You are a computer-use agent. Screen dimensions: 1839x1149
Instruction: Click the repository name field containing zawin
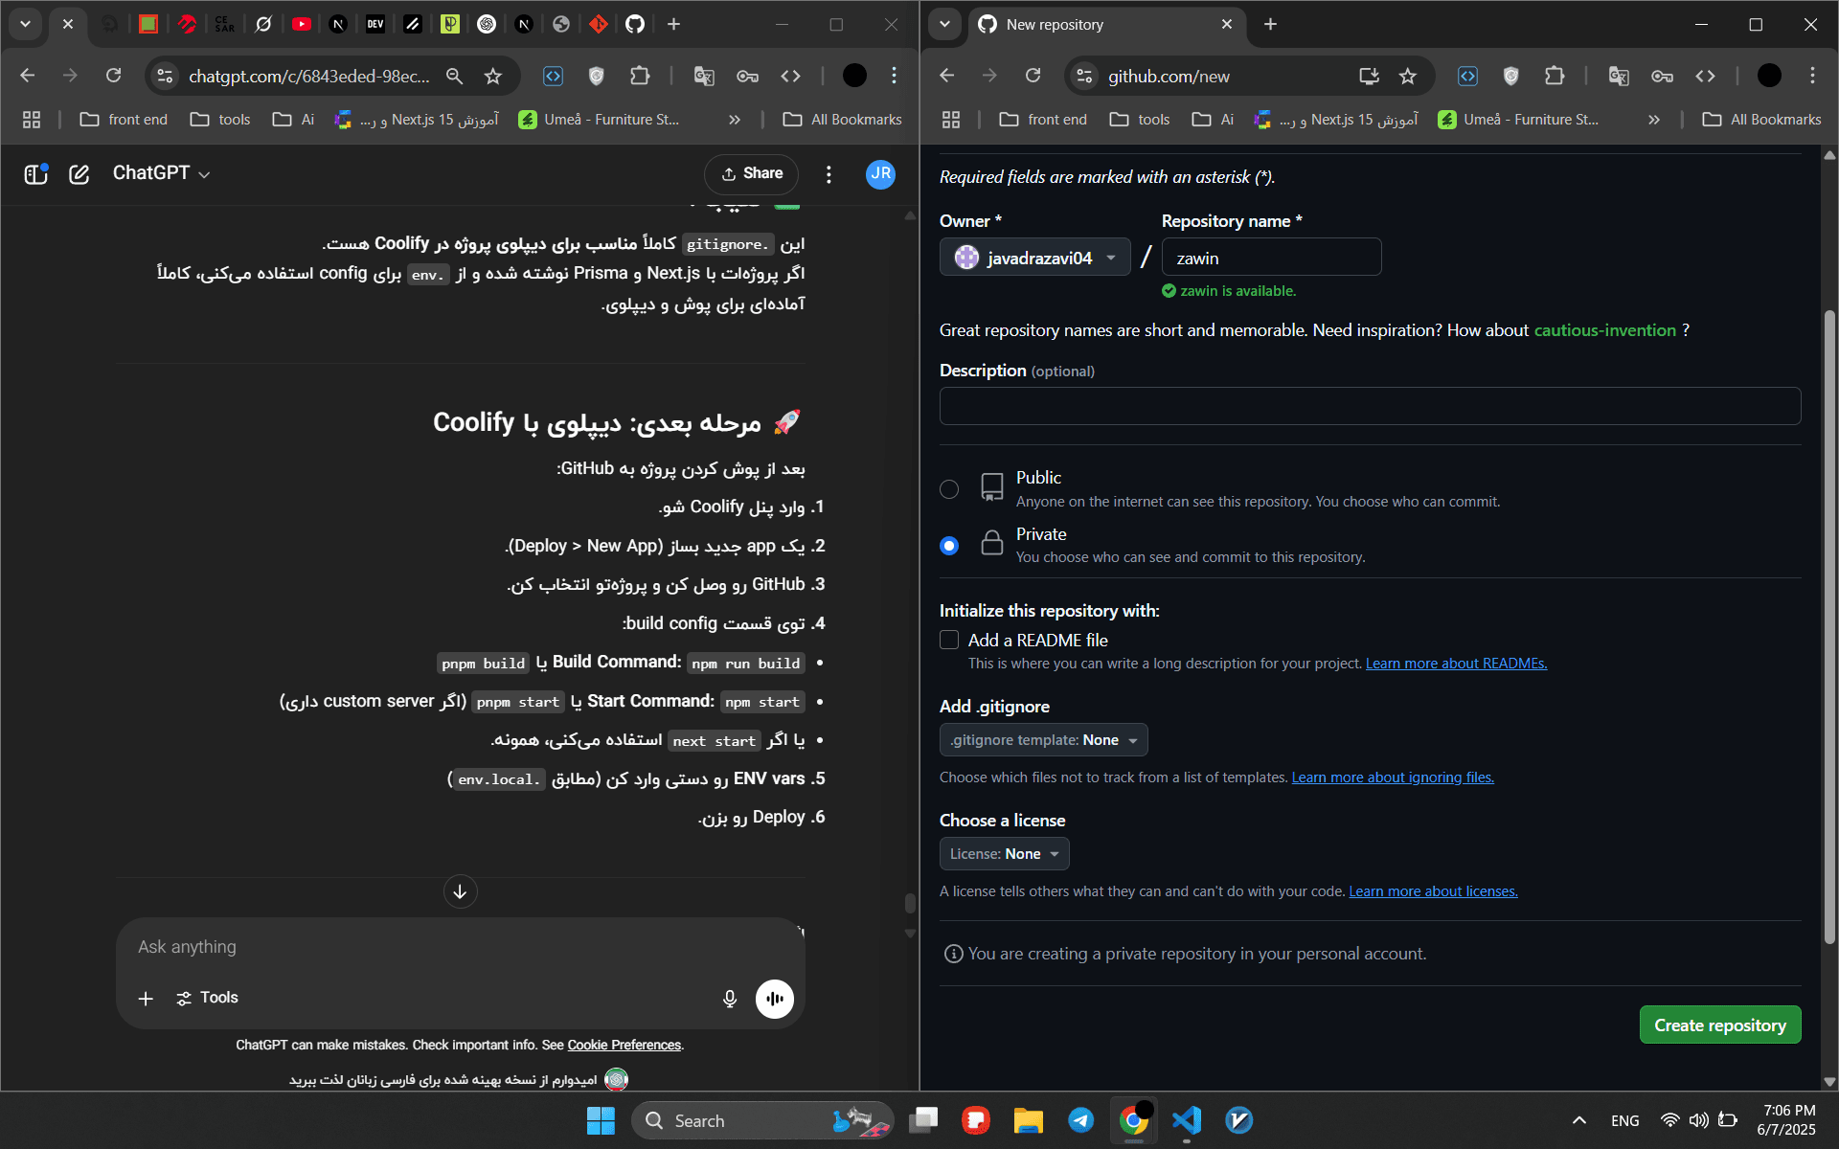click(x=1271, y=257)
